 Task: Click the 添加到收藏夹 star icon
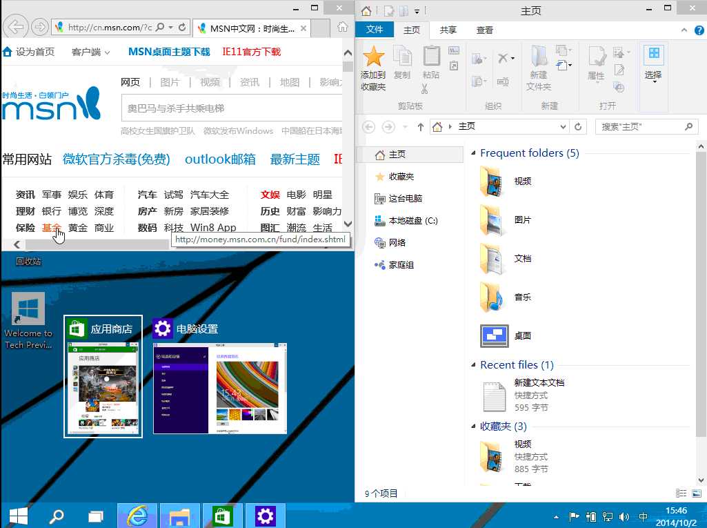[373, 56]
